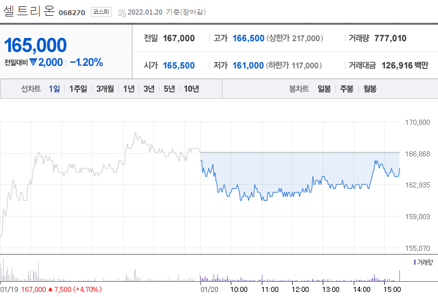
Task: Click the 거래량 legend marker in the chart
Action: click(x=415, y=262)
